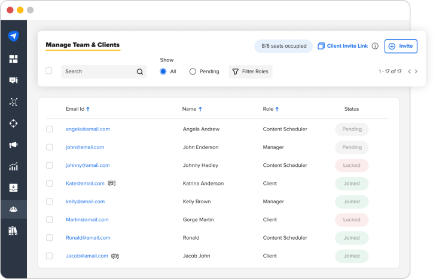Tick the checkbox for angela@amail.com row
The height and width of the screenshot is (279, 436).
point(49,129)
